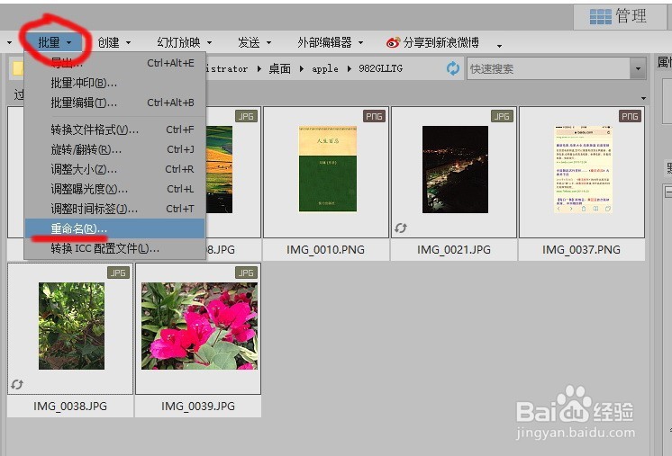
Task: Choose 旋转/翻转(R)... menu entry
Action: (x=115, y=149)
